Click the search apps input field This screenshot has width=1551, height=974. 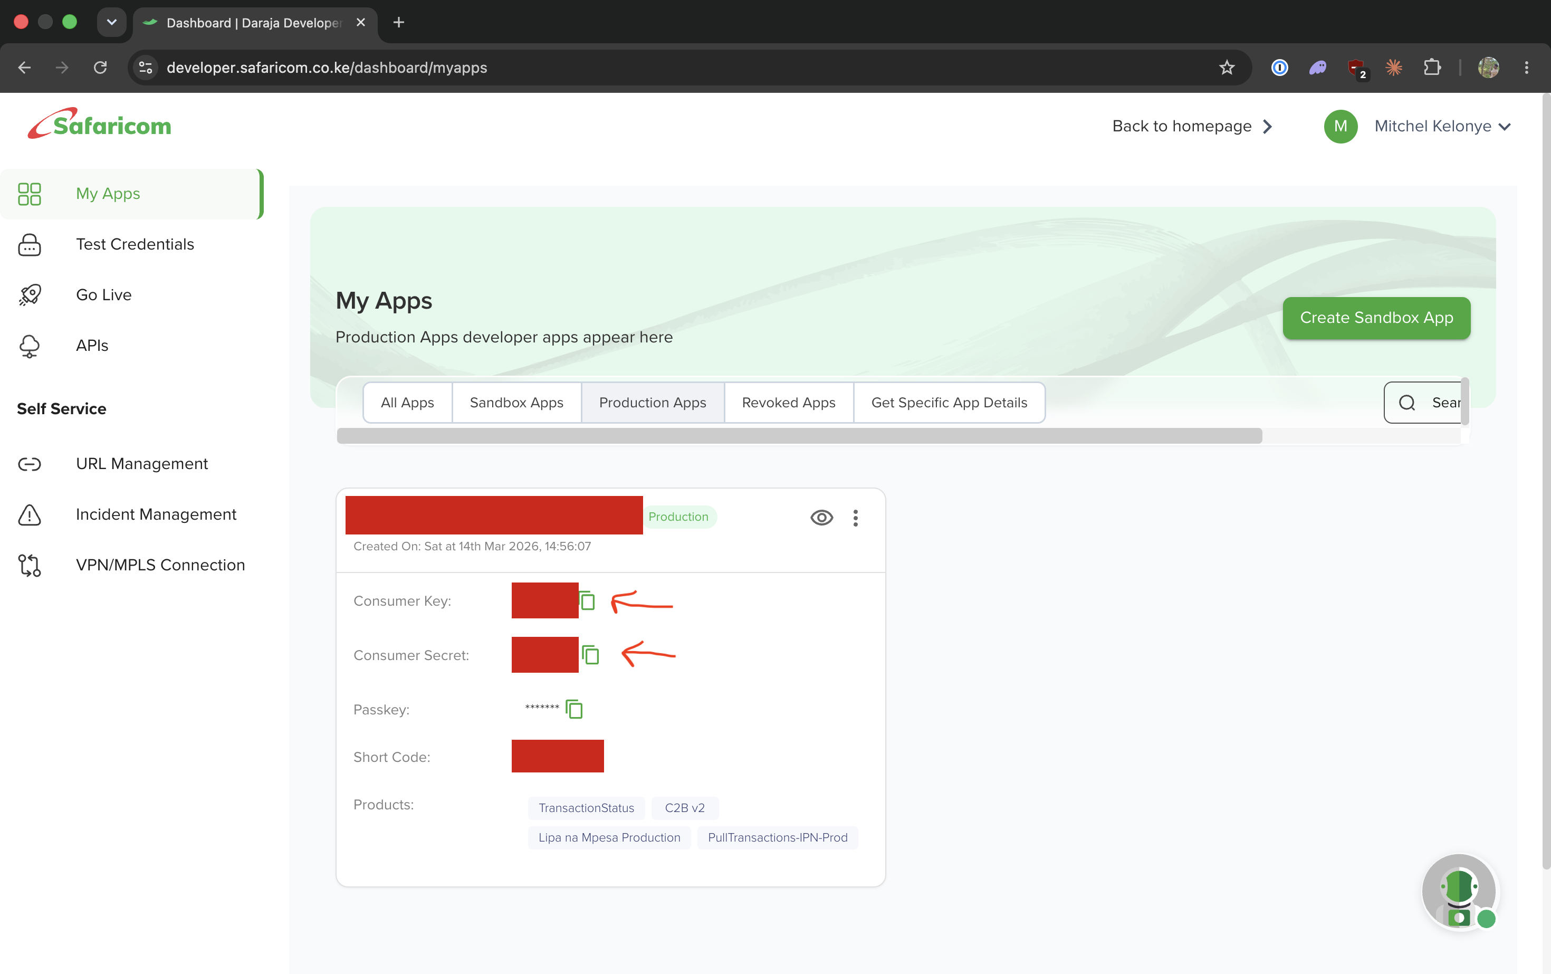click(1423, 403)
